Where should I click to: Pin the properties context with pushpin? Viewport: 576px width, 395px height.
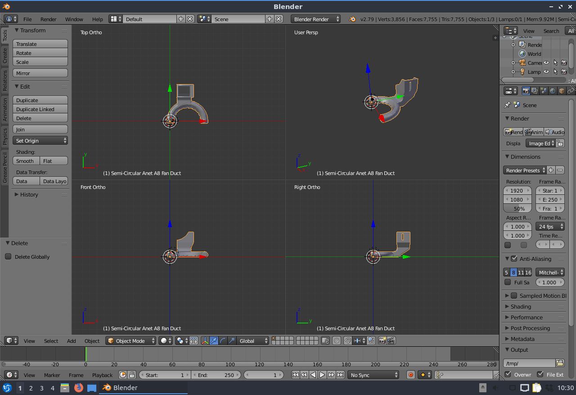coord(508,105)
